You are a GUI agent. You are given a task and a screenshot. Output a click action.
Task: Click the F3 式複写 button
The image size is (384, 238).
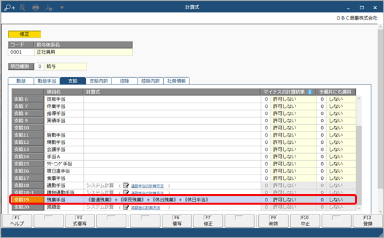(x=79, y=221)
